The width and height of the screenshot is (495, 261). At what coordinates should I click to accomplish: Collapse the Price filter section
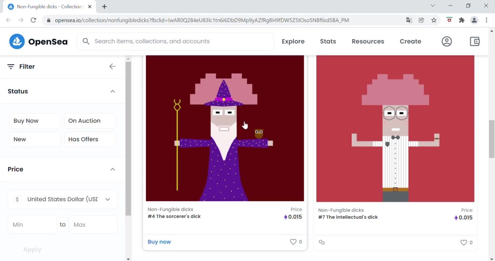pyautogui.click(x=112, y=169)
